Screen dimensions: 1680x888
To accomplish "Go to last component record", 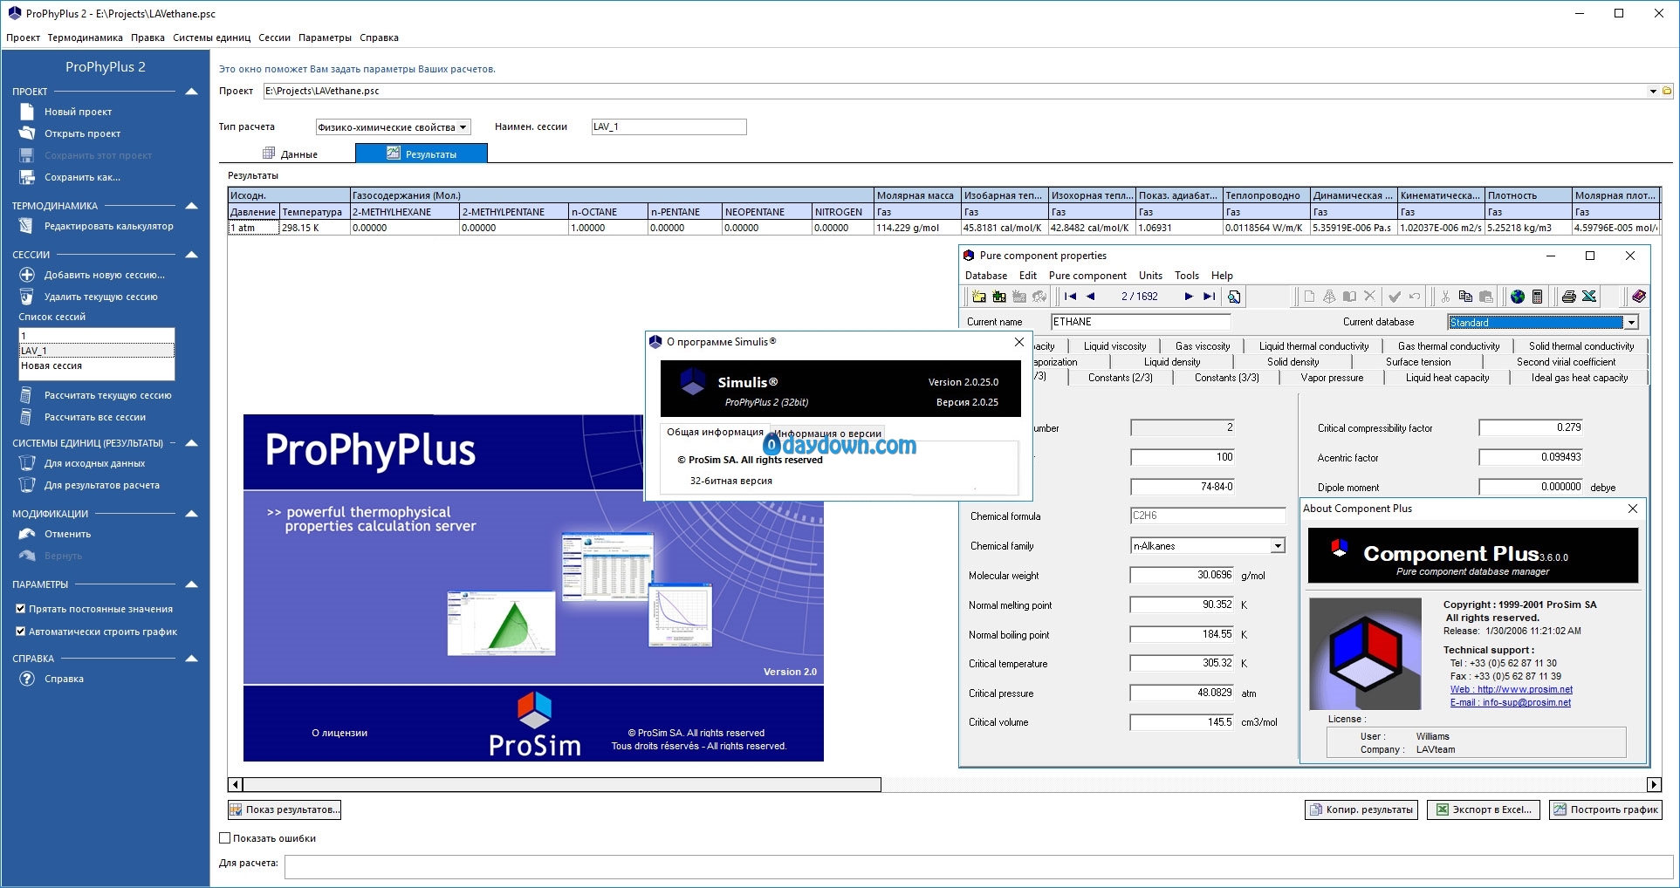I will click(1209, 297).
